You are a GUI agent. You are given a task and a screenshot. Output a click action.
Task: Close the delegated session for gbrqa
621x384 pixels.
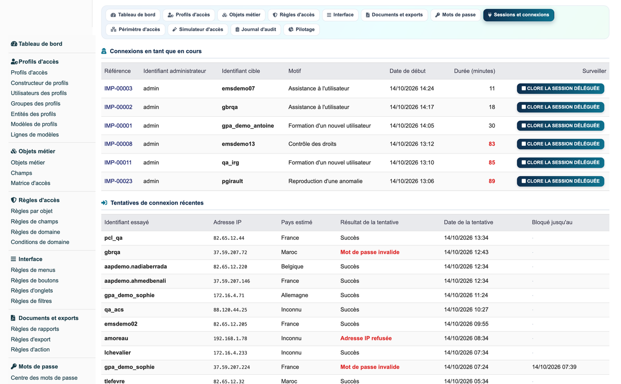[560, 107]
